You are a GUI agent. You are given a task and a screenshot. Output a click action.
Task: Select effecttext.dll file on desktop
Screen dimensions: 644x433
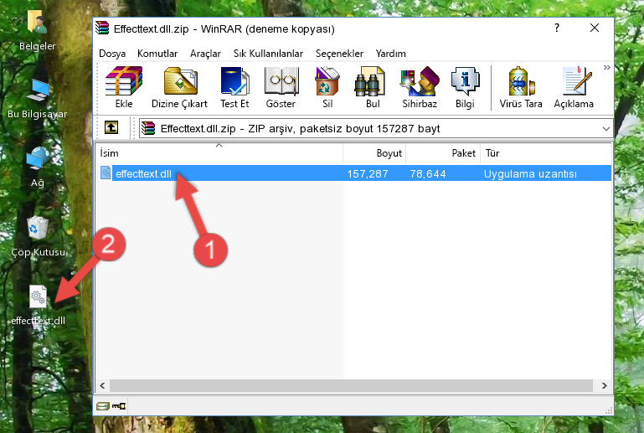pos(38,305)
